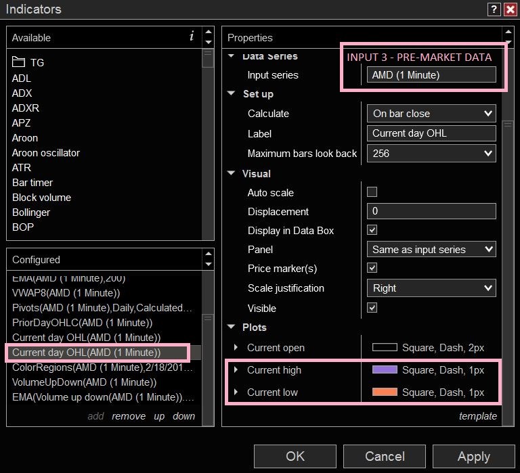This screenshot has height=473, width=520.
Task: Click the info icon in Available panel
Action: [192, 36]
